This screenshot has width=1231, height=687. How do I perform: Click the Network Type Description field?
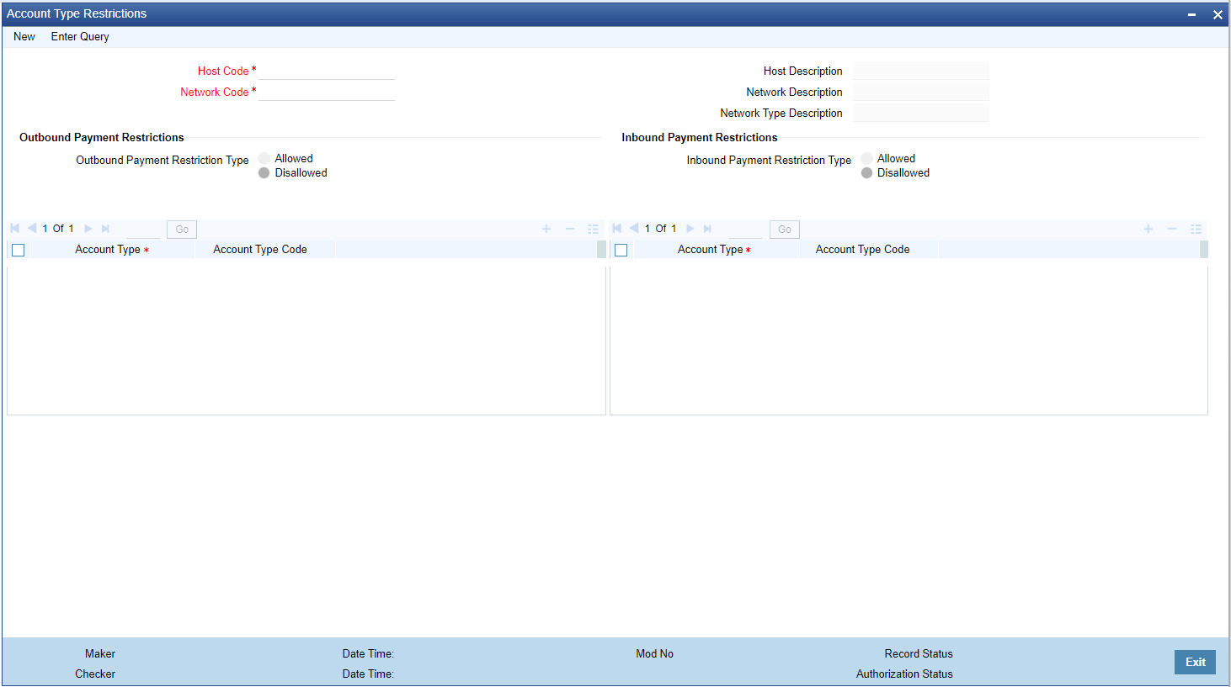[921, 114]
